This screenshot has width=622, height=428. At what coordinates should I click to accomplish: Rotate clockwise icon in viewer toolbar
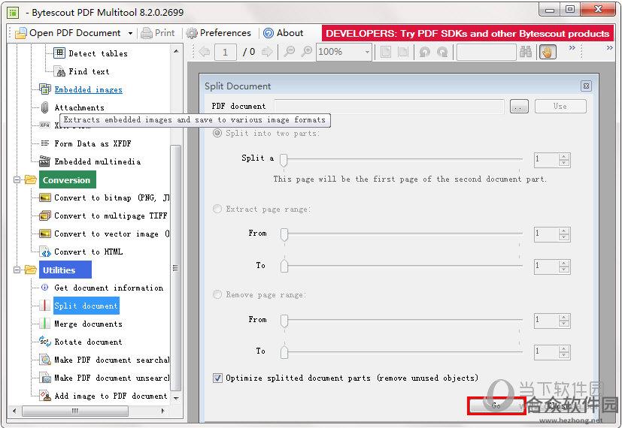[x=442, y=52]
